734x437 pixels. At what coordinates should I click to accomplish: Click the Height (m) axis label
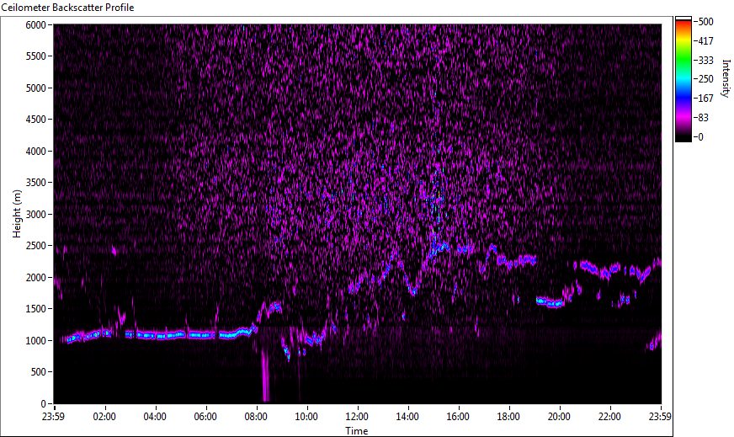(17, 214)
